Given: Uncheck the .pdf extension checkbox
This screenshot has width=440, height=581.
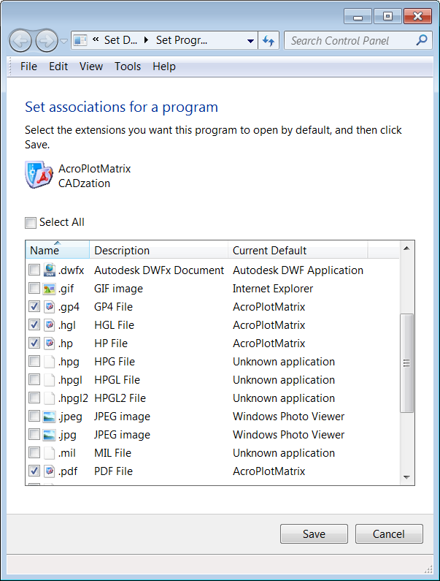Looking at the screenshot, I should [34, 471].
